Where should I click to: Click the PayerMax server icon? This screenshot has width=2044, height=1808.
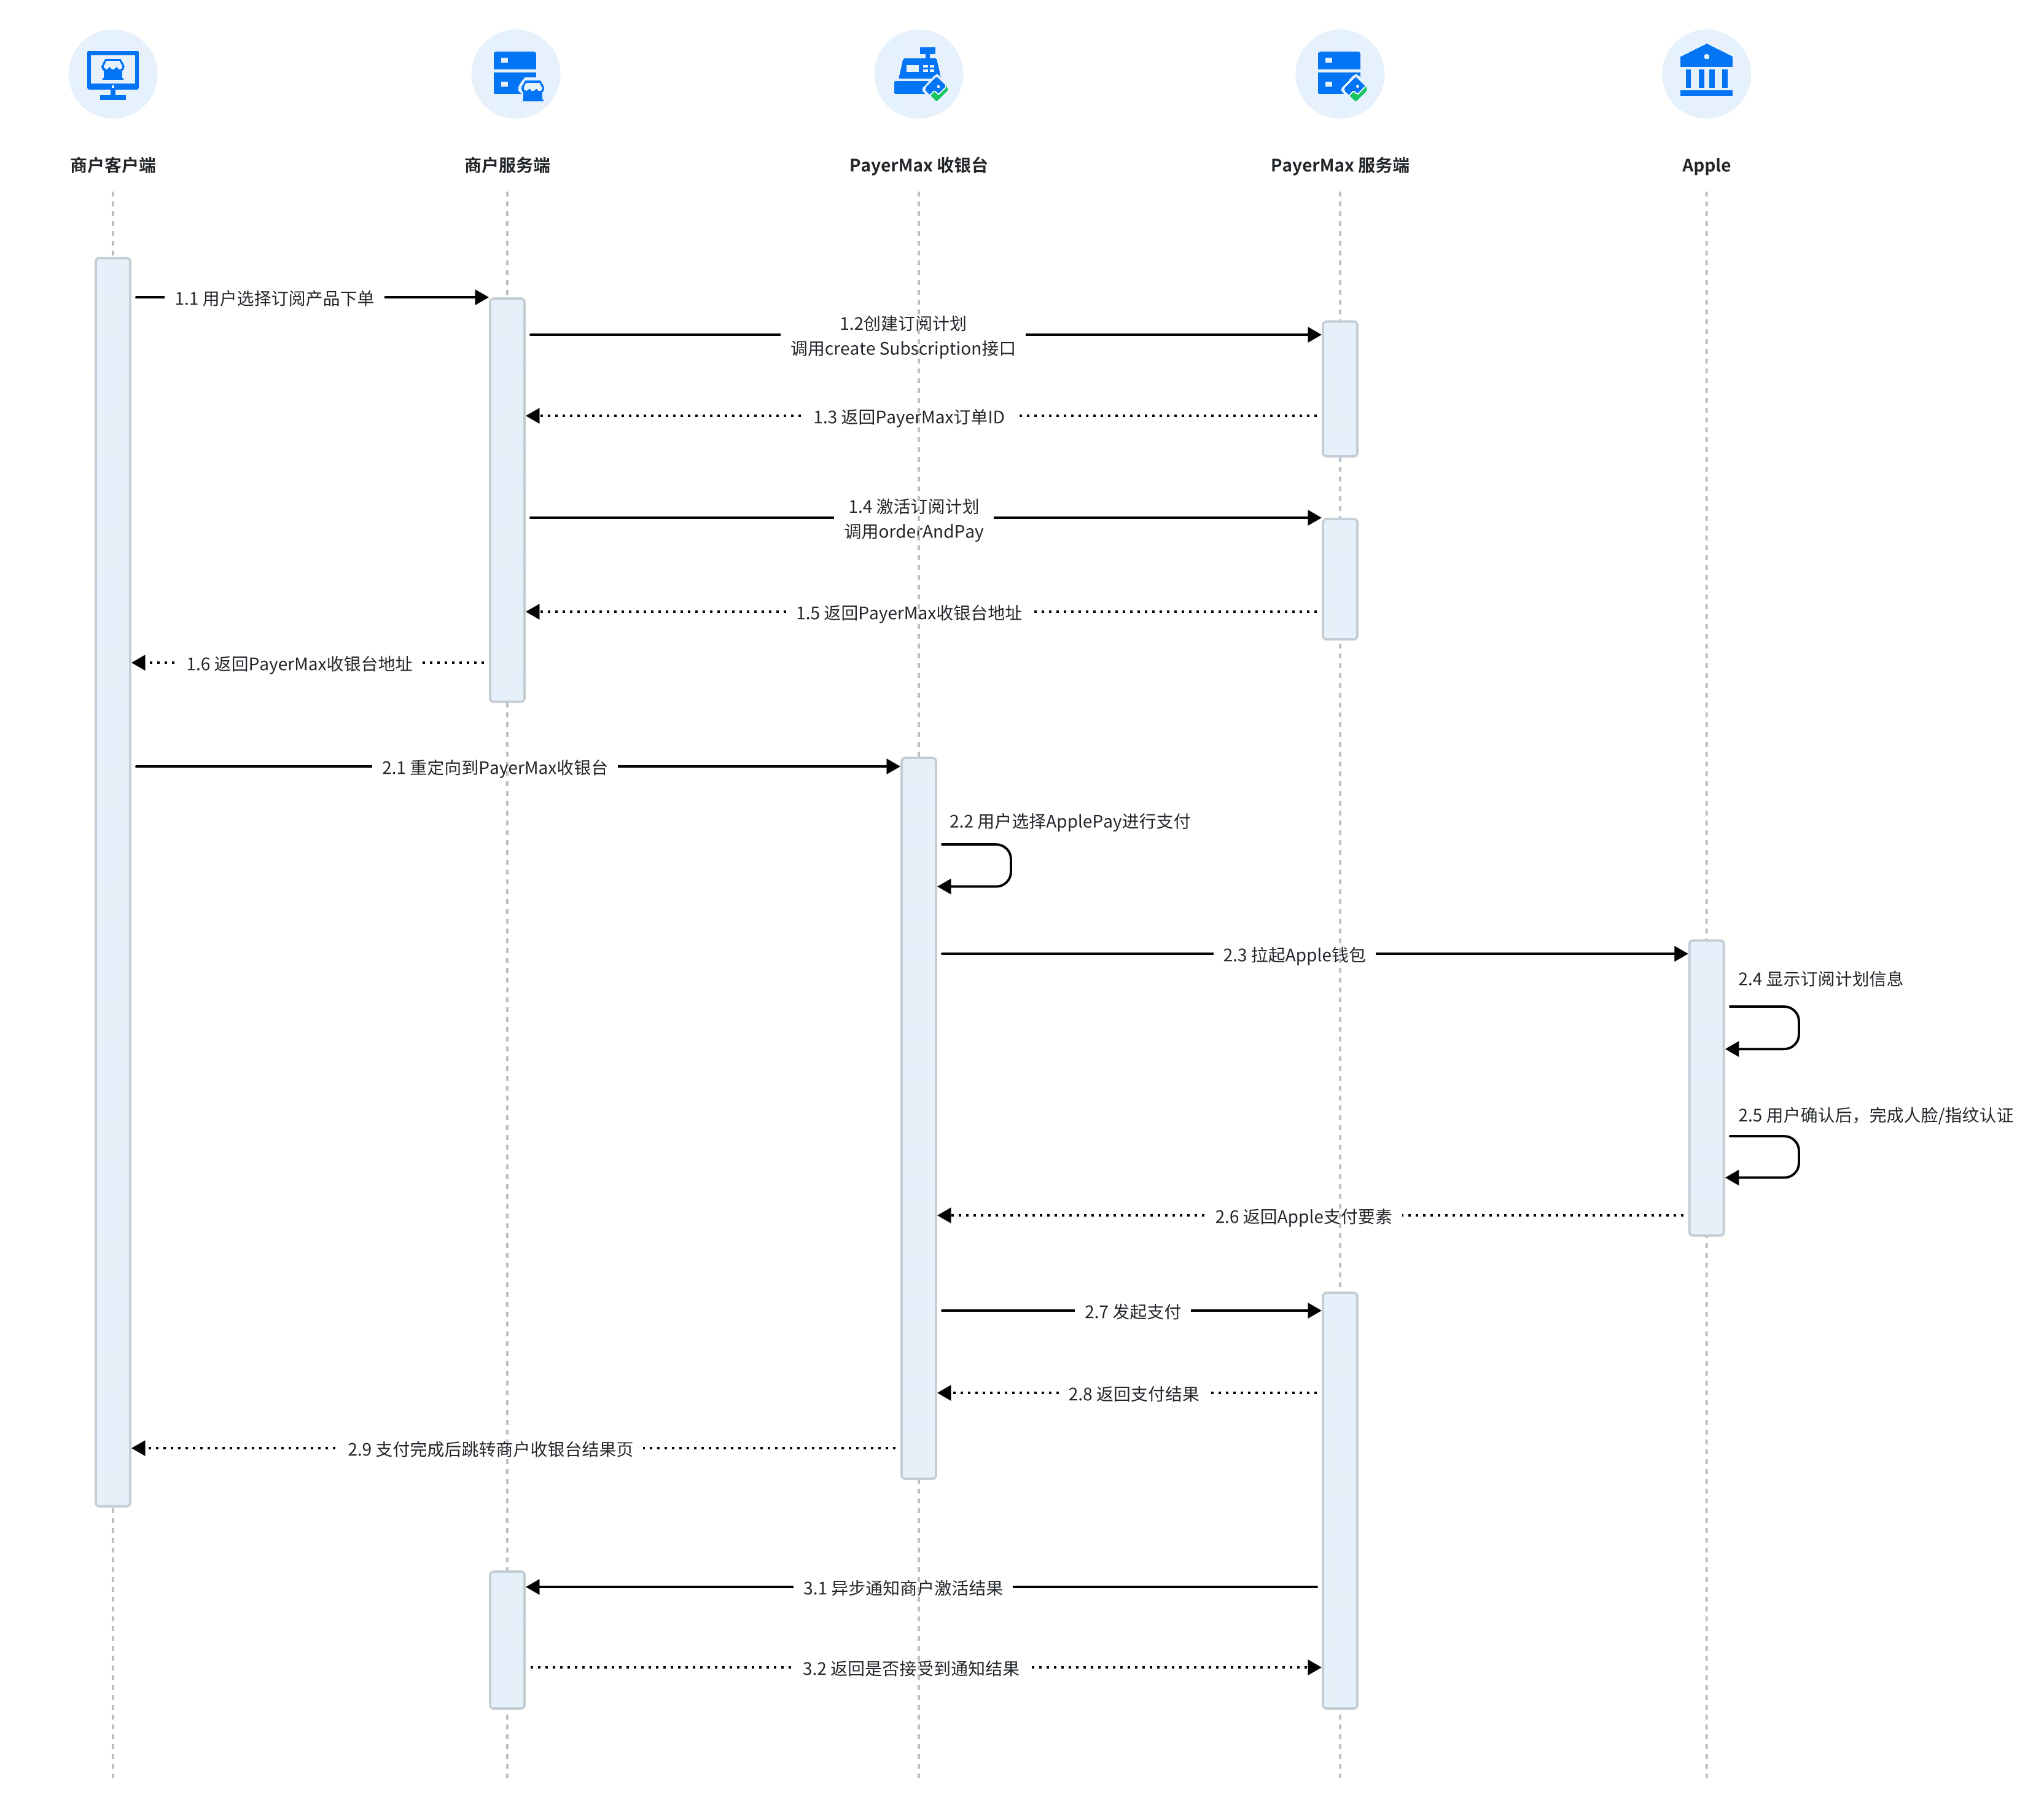(1340, 74)
